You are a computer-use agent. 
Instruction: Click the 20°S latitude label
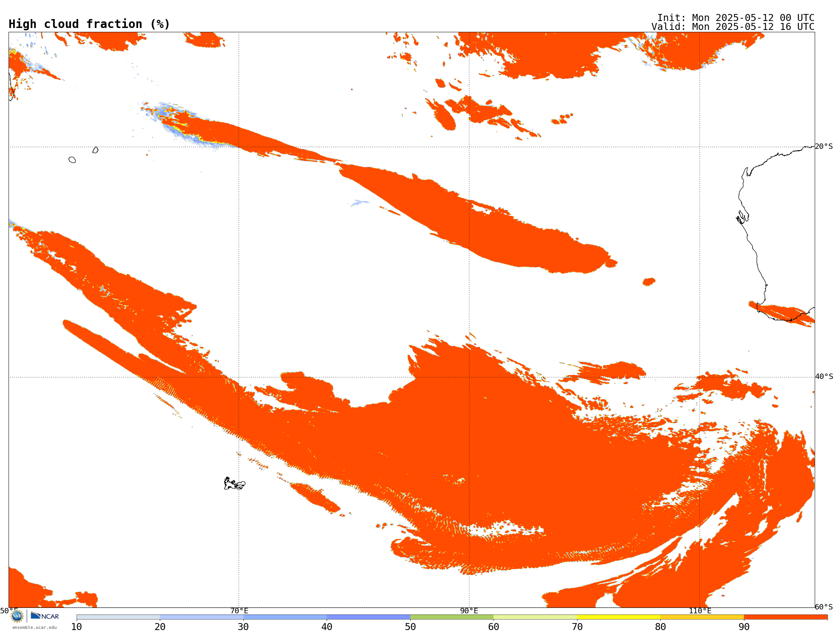(x=824, y=147)
